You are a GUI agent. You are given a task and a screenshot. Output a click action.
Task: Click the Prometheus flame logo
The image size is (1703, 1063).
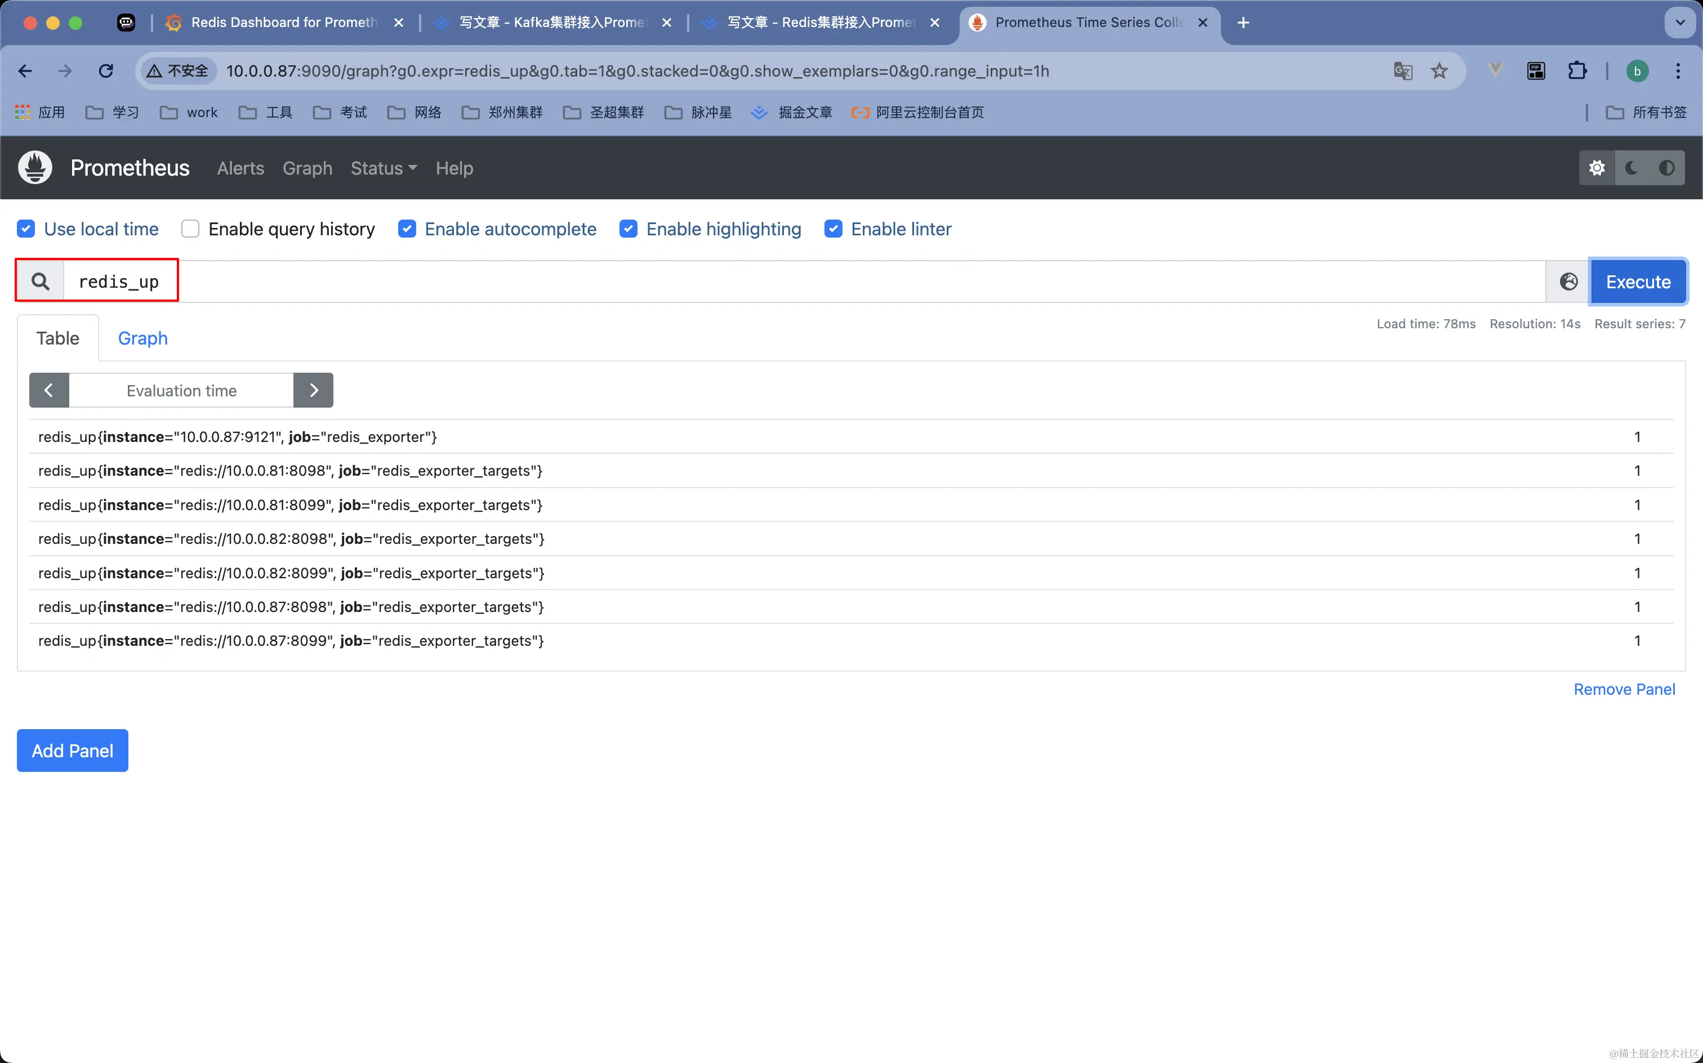(x=35, y=167)
